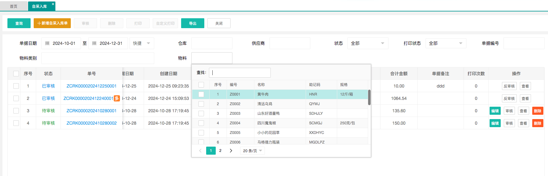The height and width of the screenshot is (176, 548).
Task: Open the 快捷 date shortcut dropdown
Action: pos(142,43)
